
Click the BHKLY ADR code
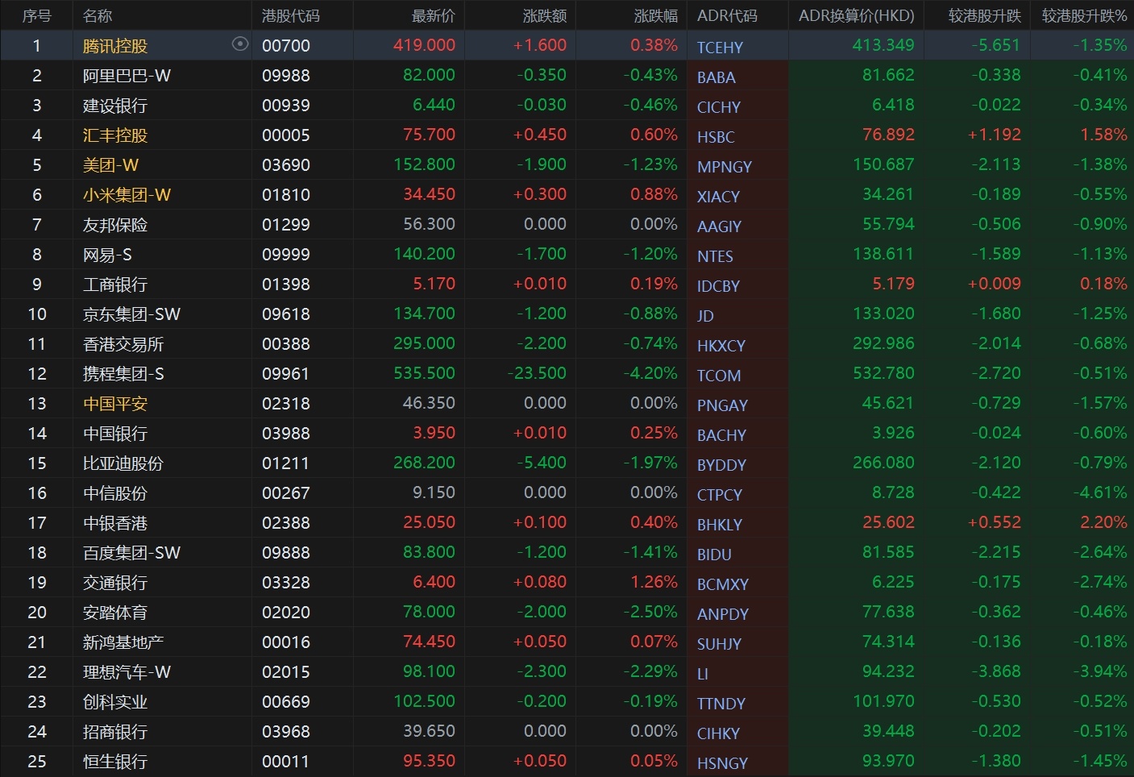click(x=720, y=525)
